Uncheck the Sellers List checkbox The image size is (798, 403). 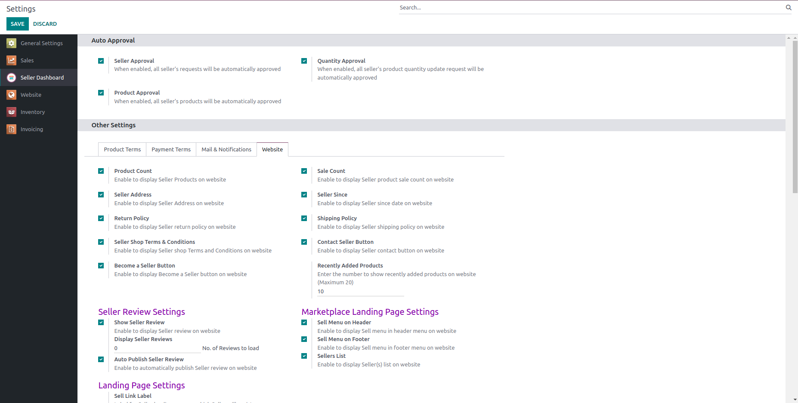pos(304,356)
